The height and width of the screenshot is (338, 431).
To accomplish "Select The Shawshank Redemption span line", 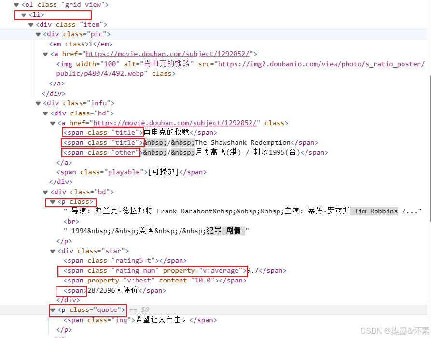I will [191, 143].
